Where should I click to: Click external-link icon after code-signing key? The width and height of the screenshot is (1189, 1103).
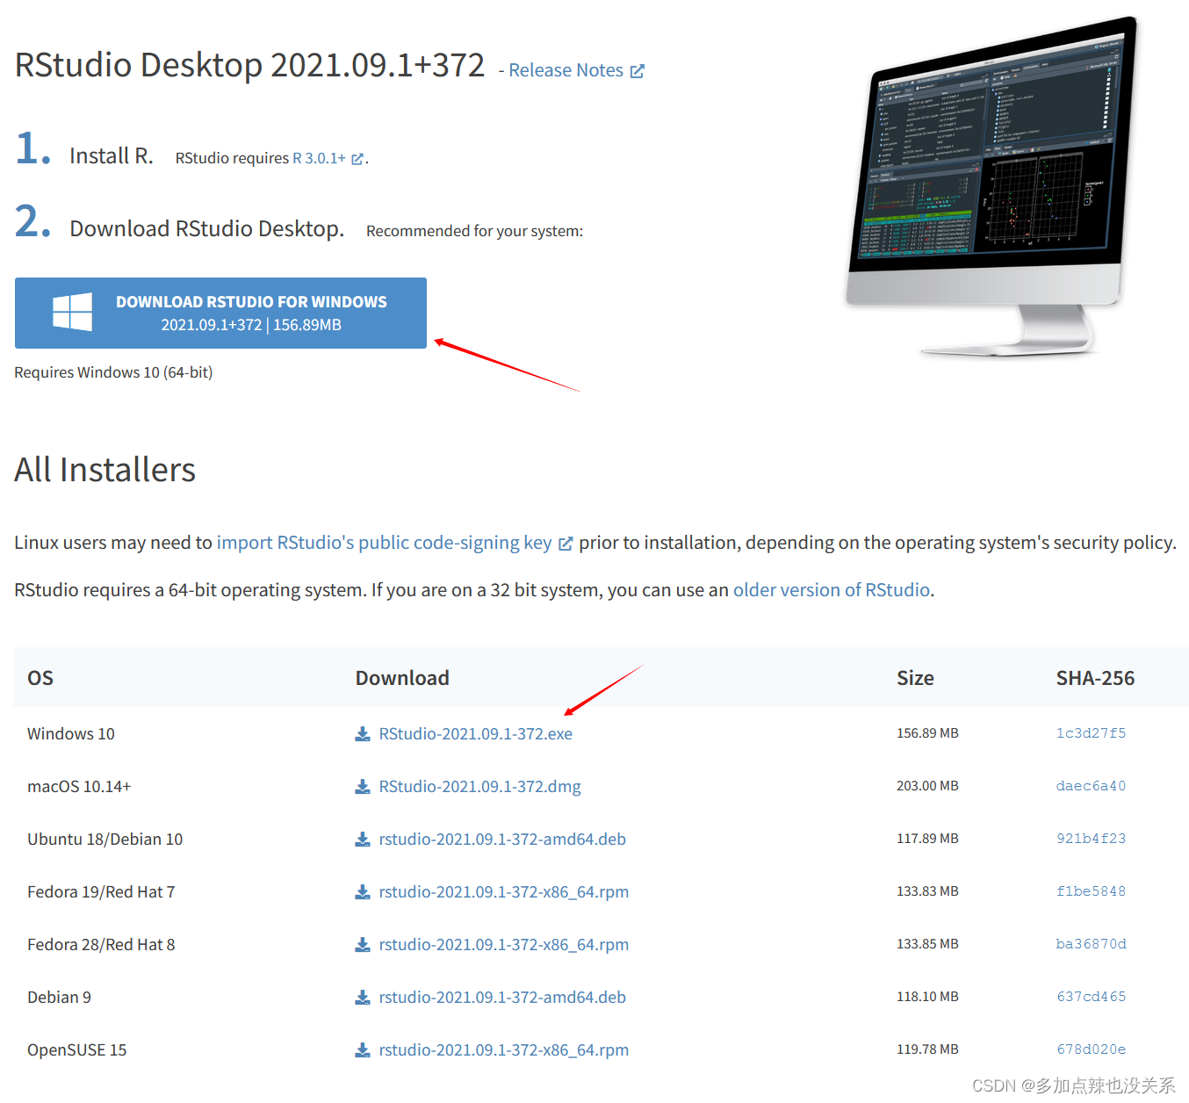[566, 544]
